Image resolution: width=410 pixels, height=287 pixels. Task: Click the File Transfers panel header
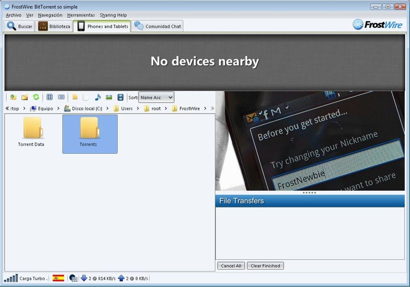pyautogui.click(x=310, y=201)
